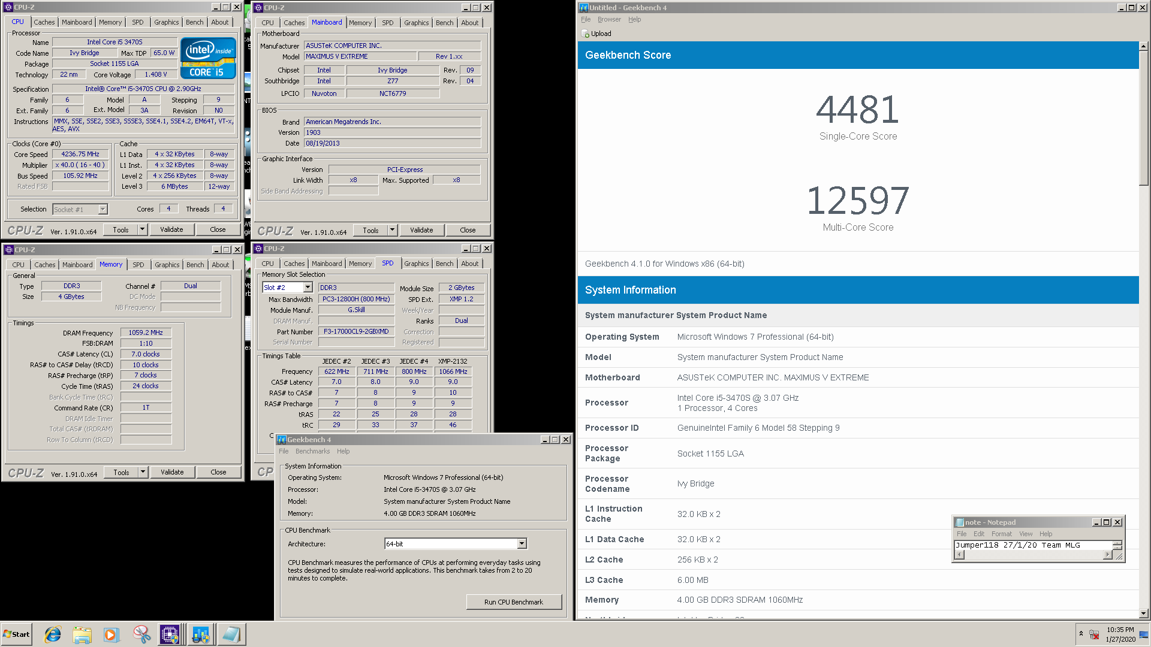Image resolution: width=1151 pixels, height=647 pixels.
Task: Click the disconnected network tray icon
Action: pos(1094,634)
